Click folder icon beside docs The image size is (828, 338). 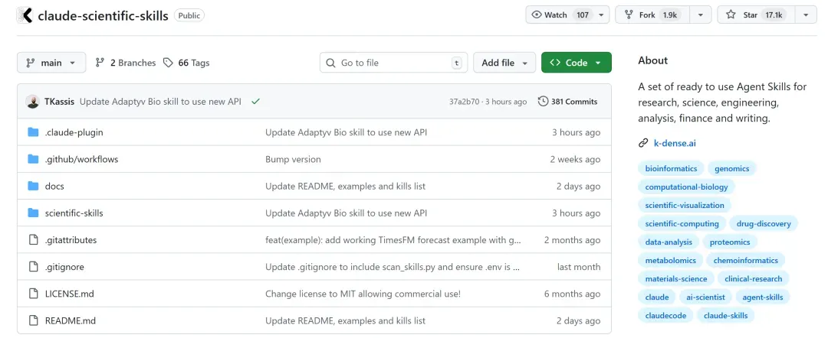point(33,186)
